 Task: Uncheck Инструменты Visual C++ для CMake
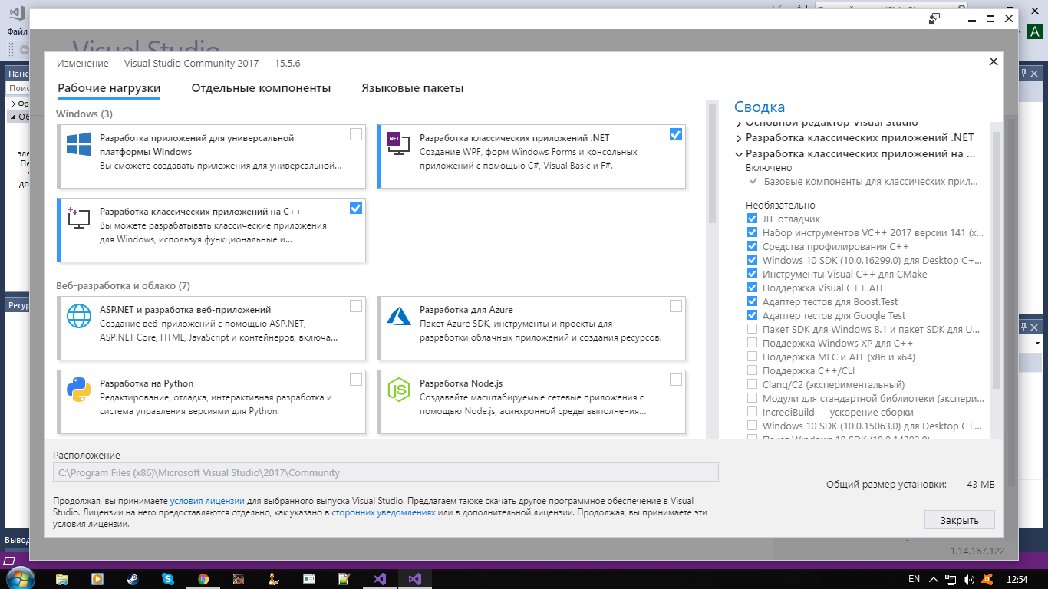(752, 275)
